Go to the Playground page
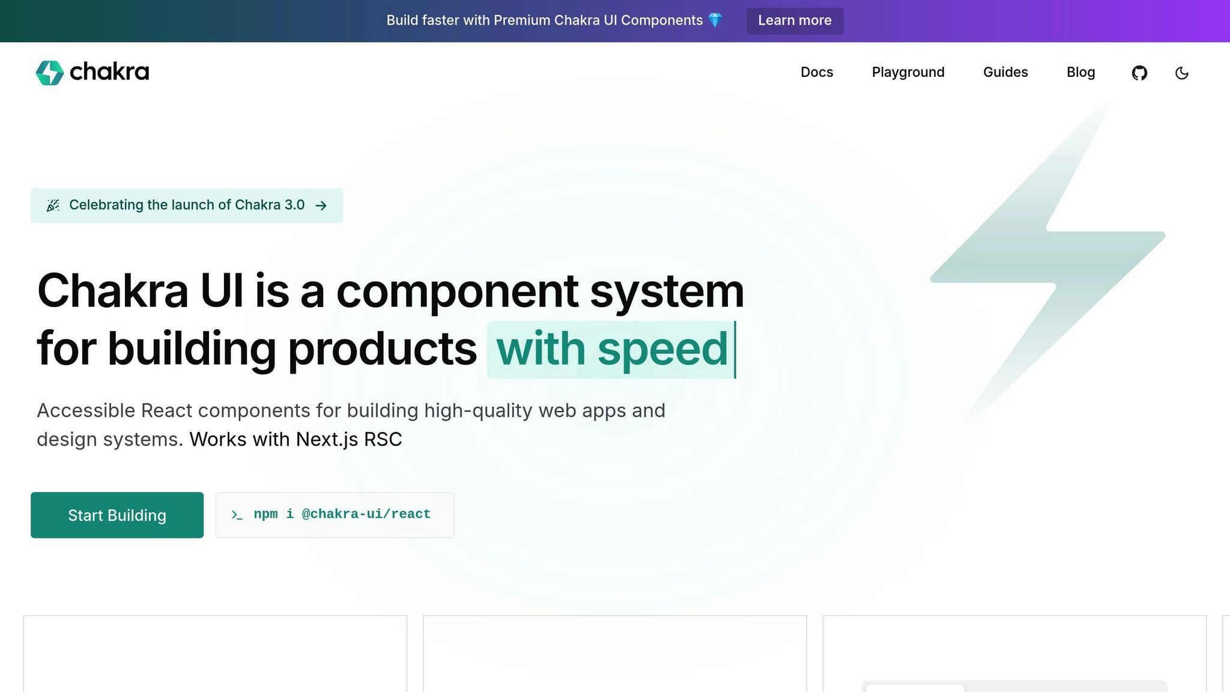This screenshot has width=1230, height=692. 907,72
